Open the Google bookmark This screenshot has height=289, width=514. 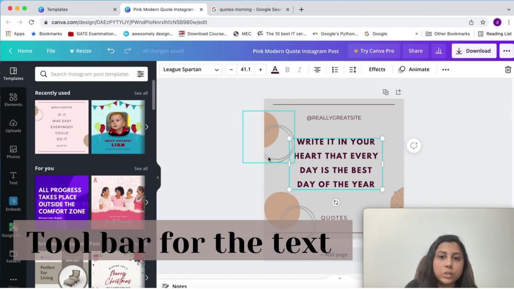(x=376, y=34)
